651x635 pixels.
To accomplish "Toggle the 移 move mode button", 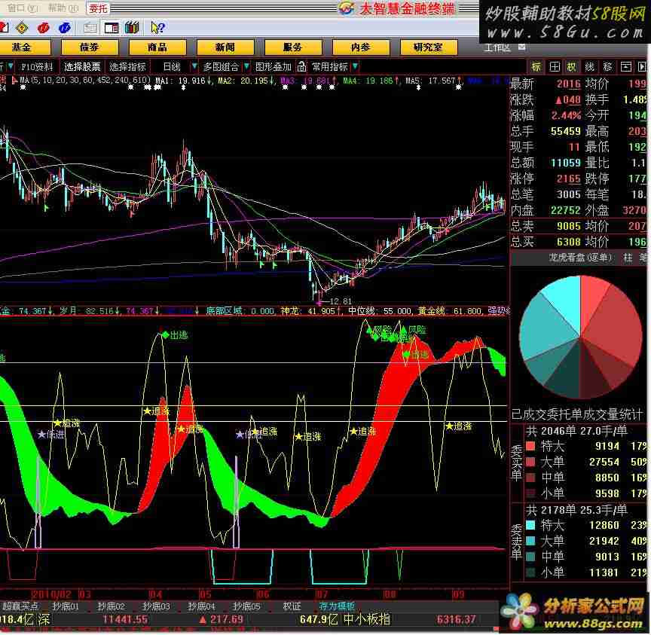I will 607,66.
